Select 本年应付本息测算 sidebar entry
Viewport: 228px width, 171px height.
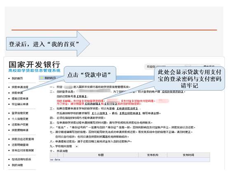(x=23, y=150)
